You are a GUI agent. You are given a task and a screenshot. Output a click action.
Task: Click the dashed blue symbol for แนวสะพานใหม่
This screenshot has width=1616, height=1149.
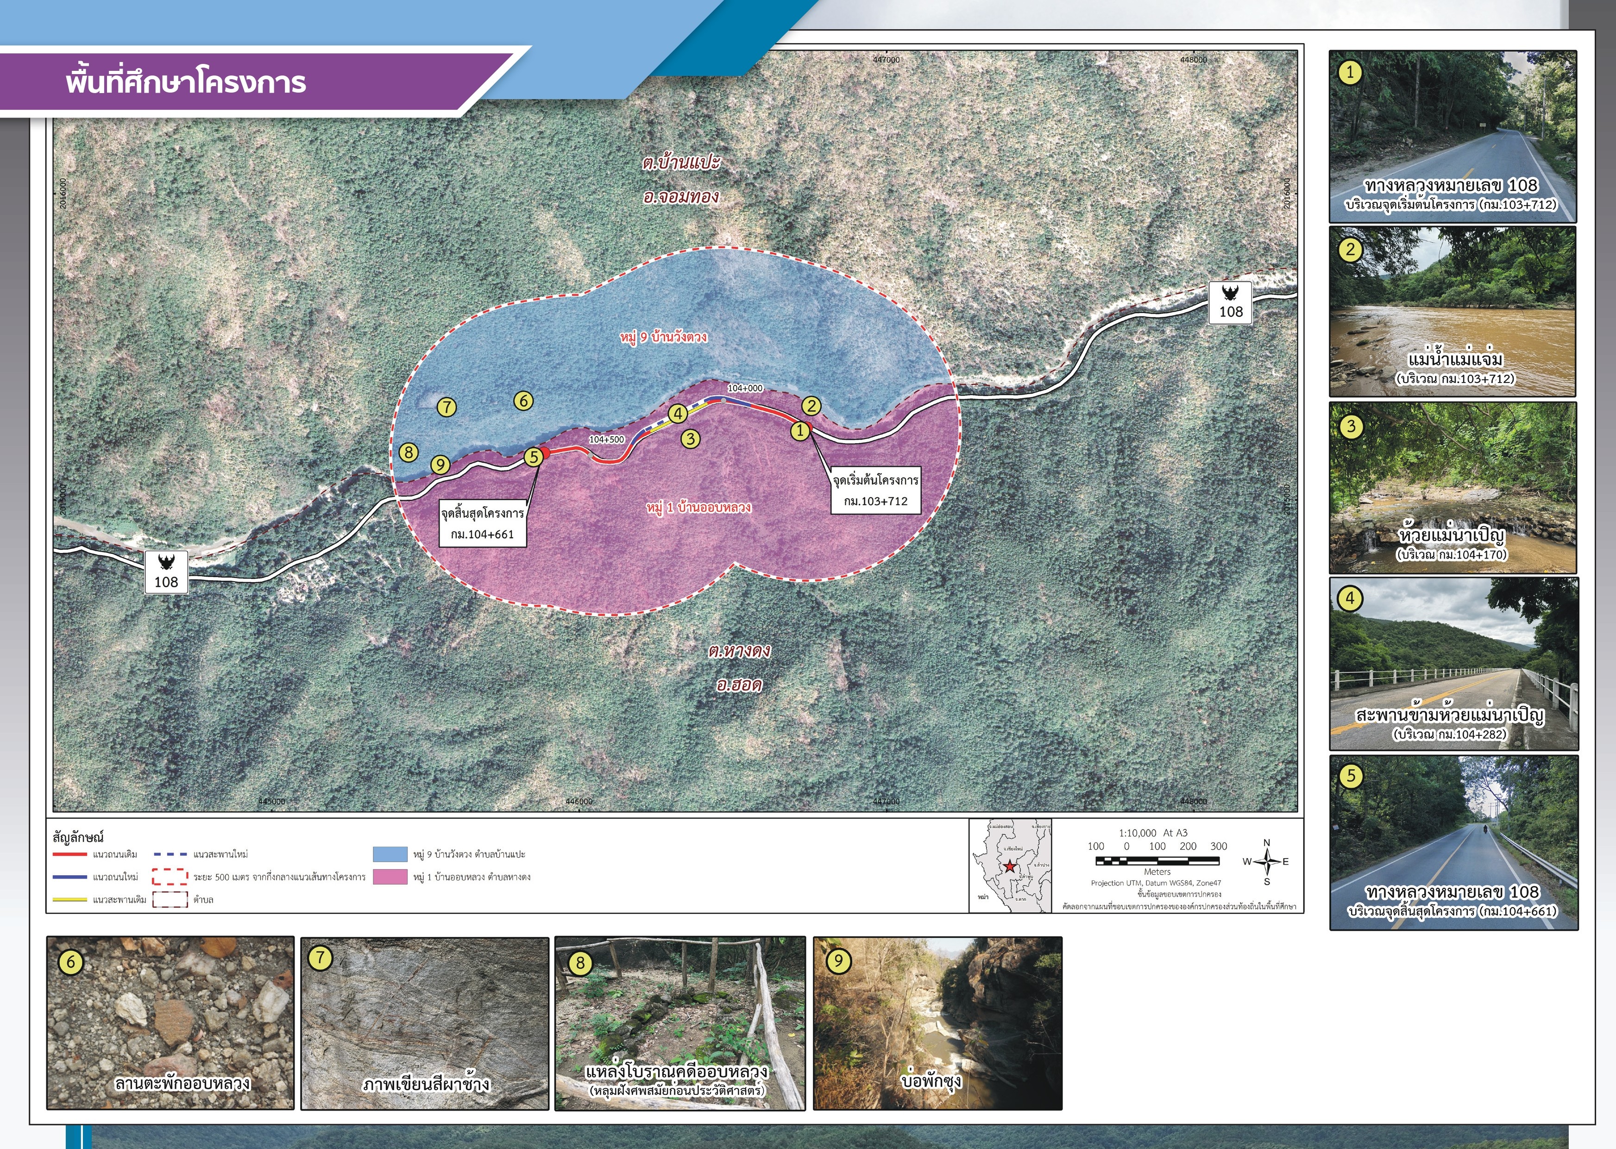(x=170, y=854)
